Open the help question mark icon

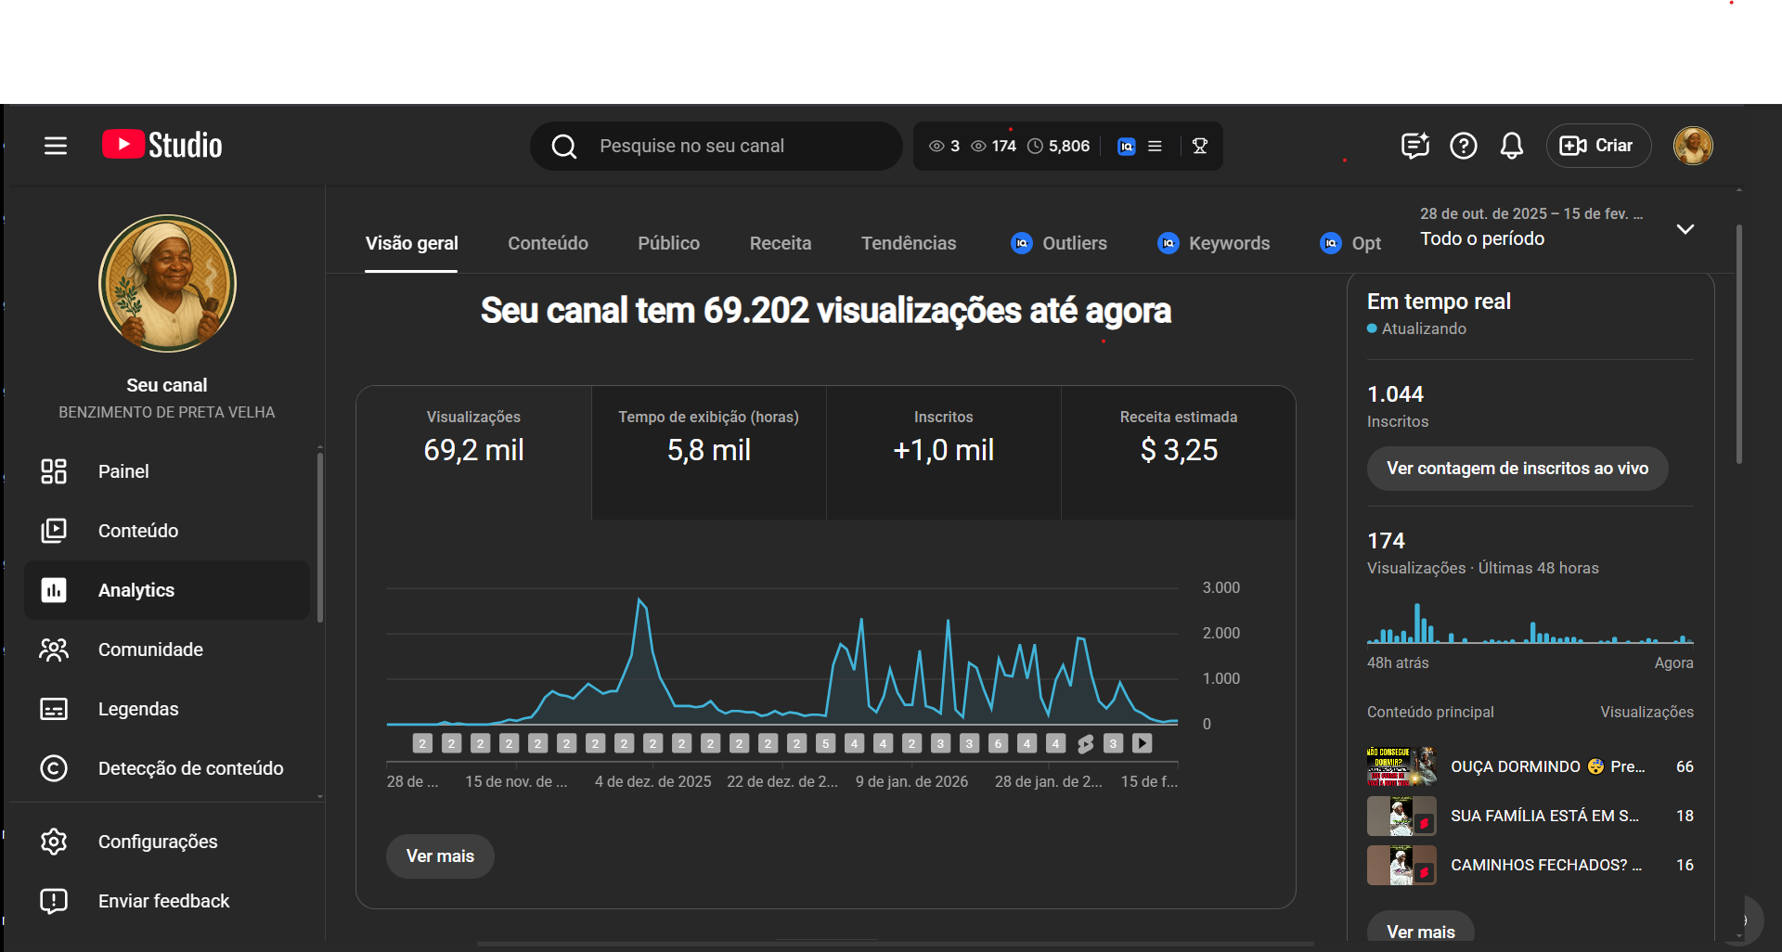tap(1463, 146)
